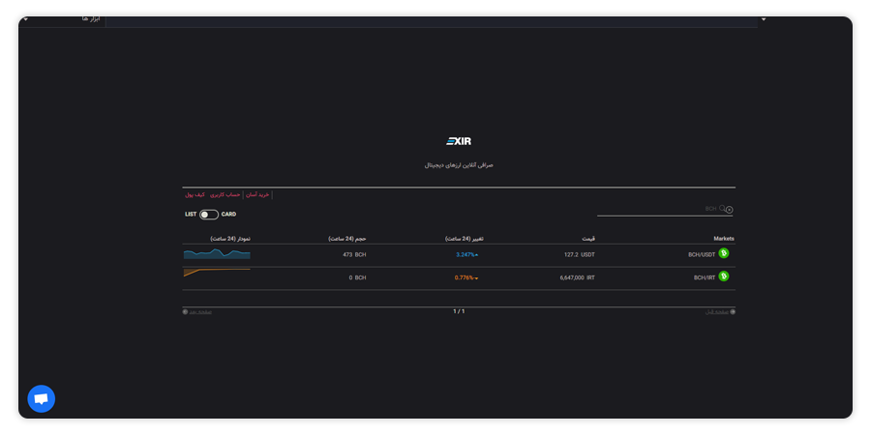Click the تغییر (24 ساعت) column header
The height and width of the screenshot is (435, 871).
[464, 239]
